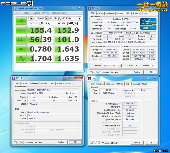
Task: Switch to Caches tab in CPU window
Action: click(100, 13)
